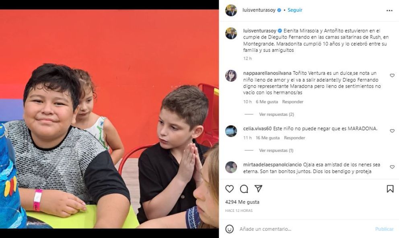Reply to celia.vivas60's comment
Screen dimensions: 399x238
[294, 138]
